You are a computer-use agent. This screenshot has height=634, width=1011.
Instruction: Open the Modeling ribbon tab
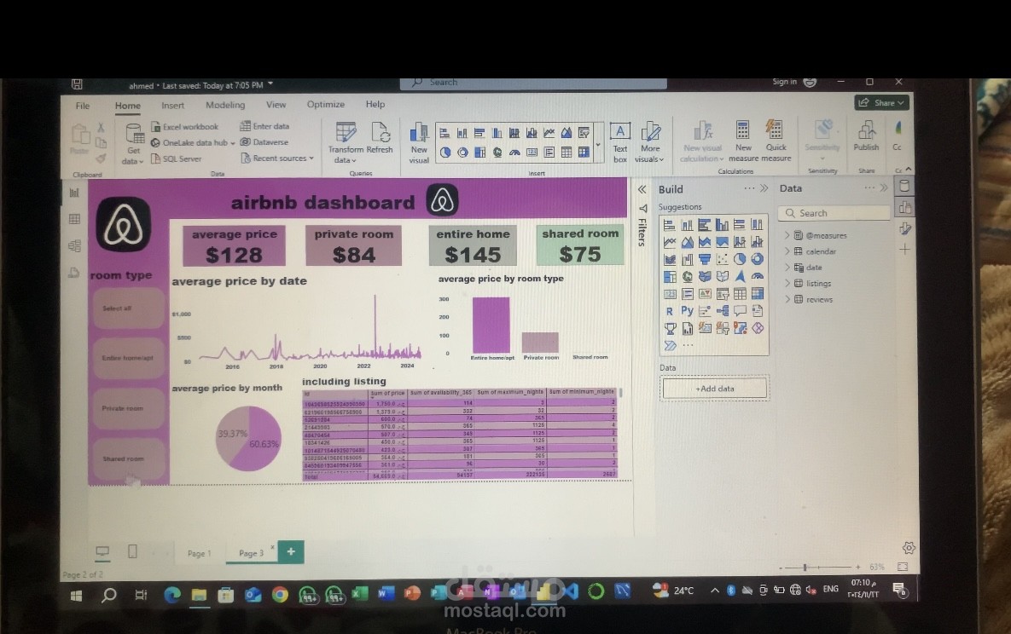coord(225,104)
